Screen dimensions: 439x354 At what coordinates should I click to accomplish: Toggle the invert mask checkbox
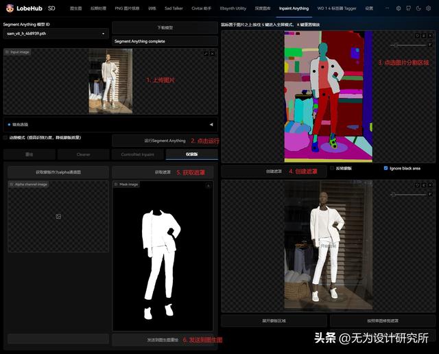click(333, 168)
